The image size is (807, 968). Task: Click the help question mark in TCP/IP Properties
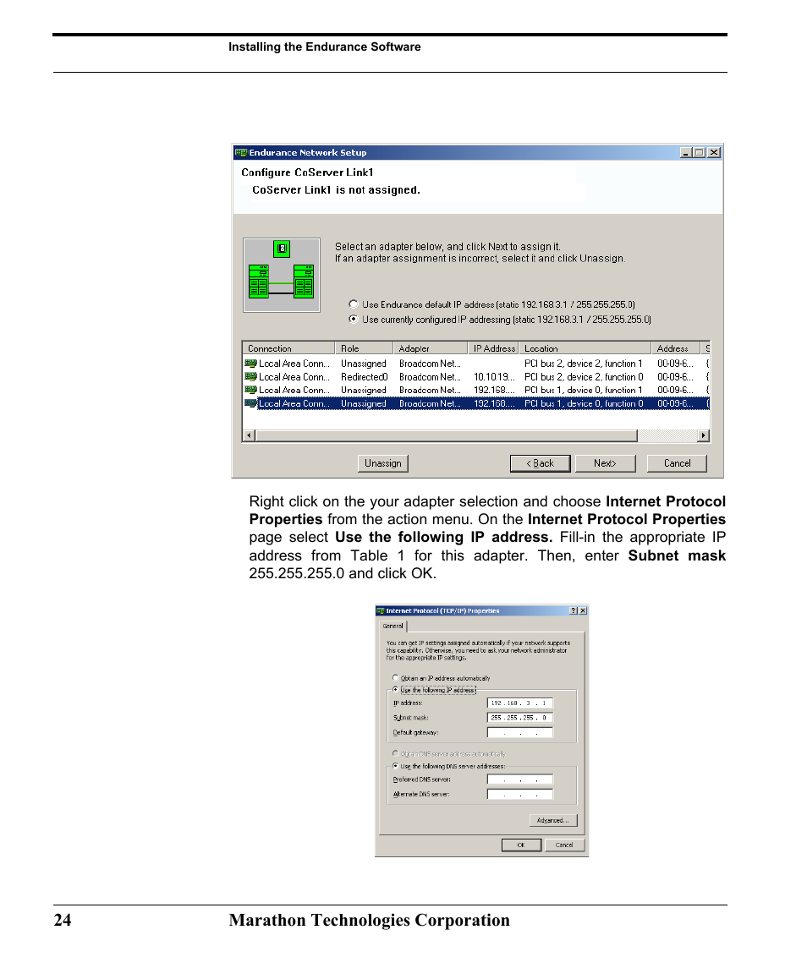(x=574, y=610)
